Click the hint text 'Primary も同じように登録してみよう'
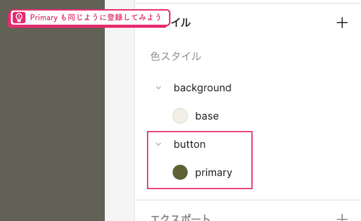The width and height of the screenshot is (361, 221). coord(96,18)
